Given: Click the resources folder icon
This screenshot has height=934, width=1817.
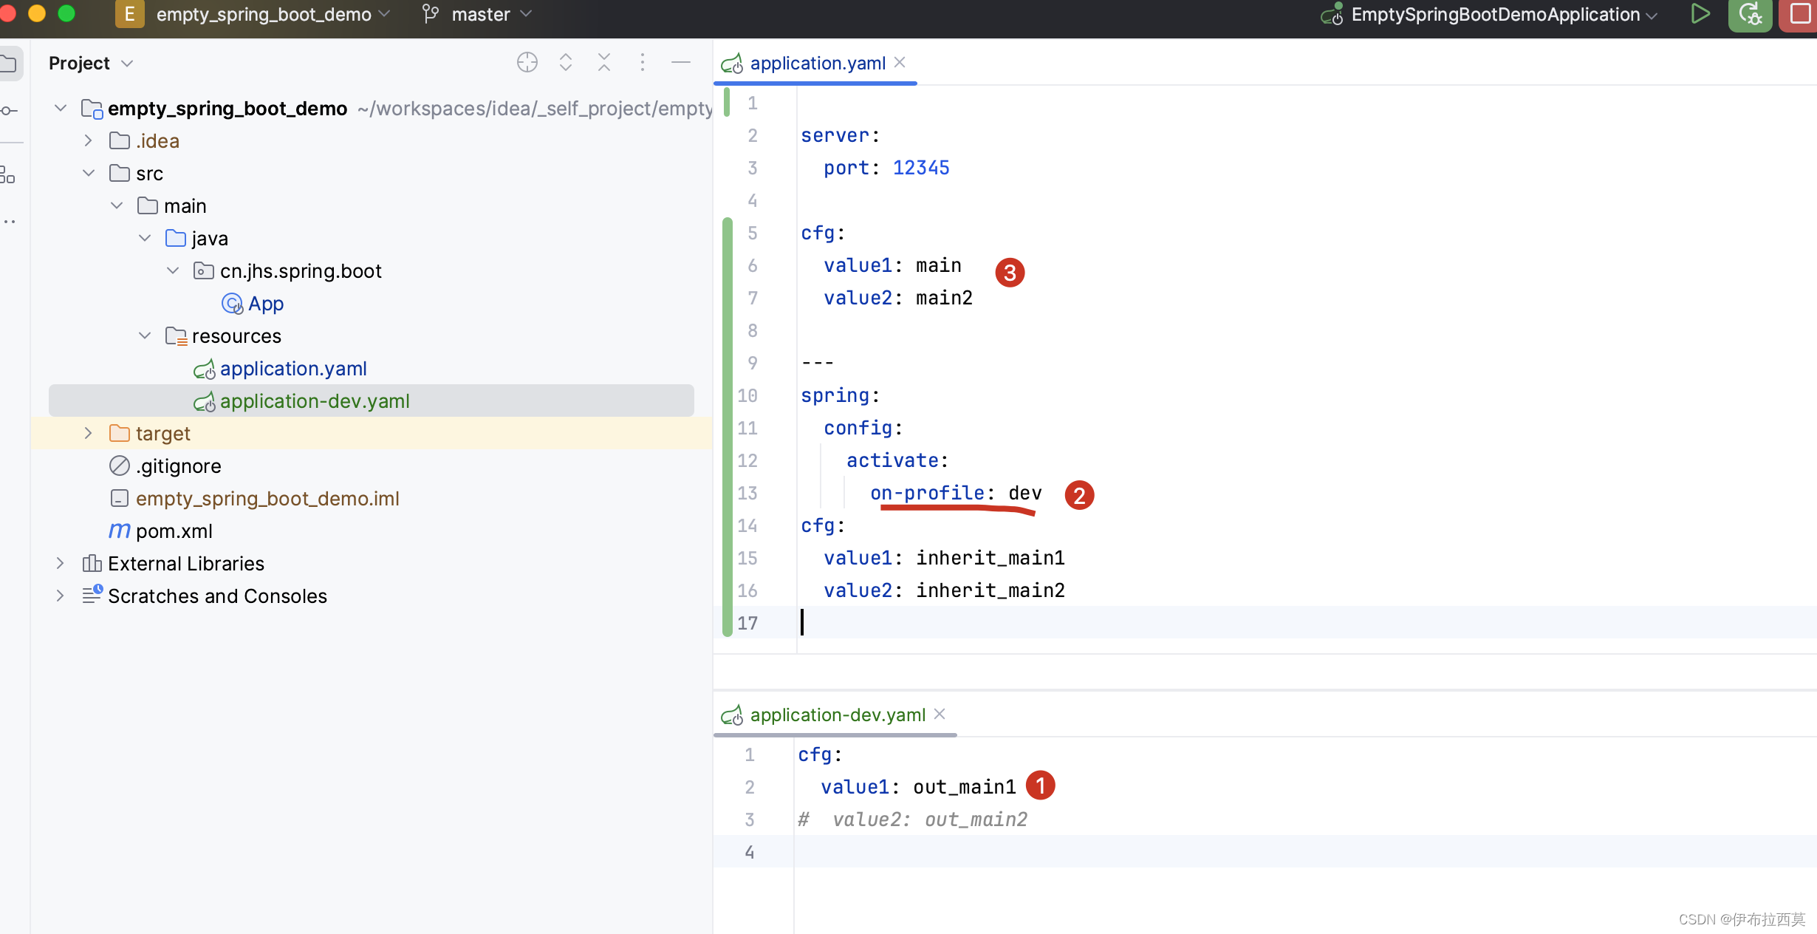Looking at the screenshot, I should 176,336.
